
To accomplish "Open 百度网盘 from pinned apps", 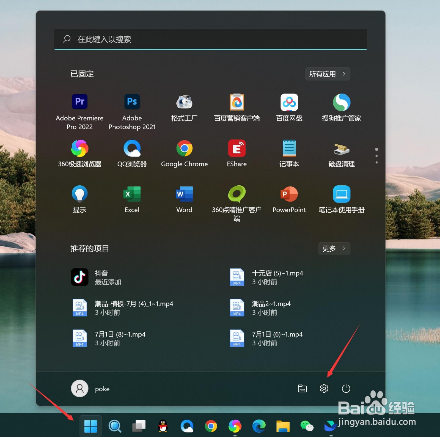I will tap(289, 108).
